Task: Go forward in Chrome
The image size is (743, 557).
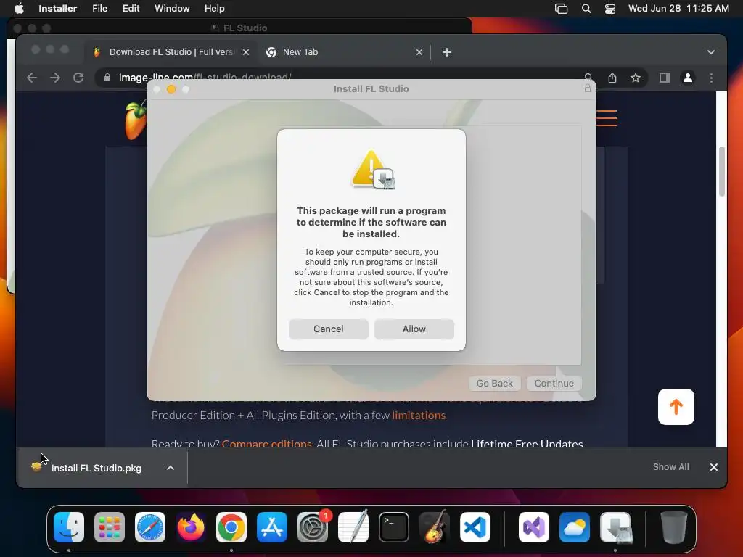Action: pyautogui.click(x=55, y=78)
